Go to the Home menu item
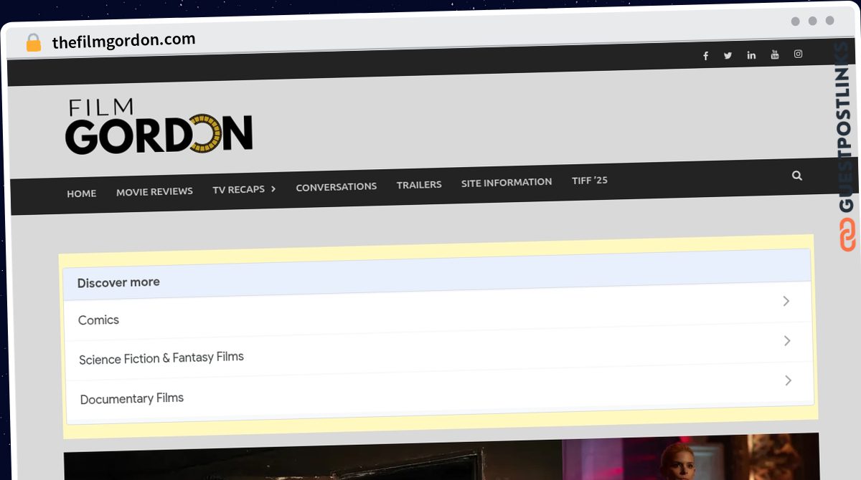Viewport: 861px width, 480px height. [82, 193]
